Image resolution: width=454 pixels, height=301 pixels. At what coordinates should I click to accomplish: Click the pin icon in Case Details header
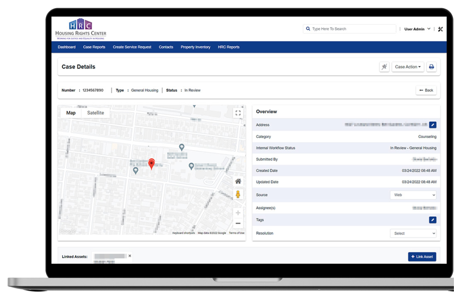(x=384, y=67)
